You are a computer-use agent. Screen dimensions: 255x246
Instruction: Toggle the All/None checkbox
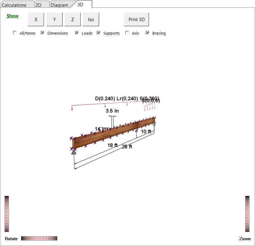tap(15, 33)
